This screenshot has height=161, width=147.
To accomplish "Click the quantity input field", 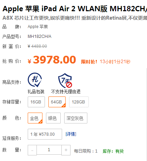I will click(x=49, y=150).
